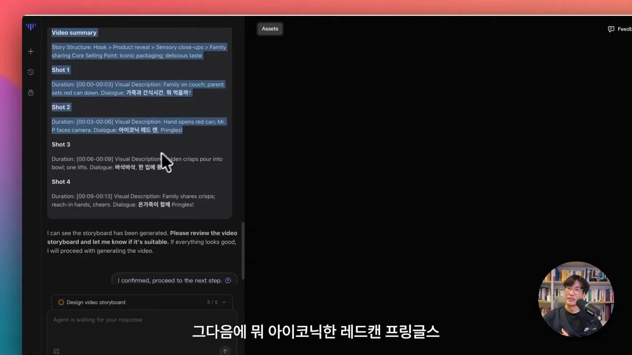Click the image attachment icon in the input box
632x355 pixels.
click(56, 351)
